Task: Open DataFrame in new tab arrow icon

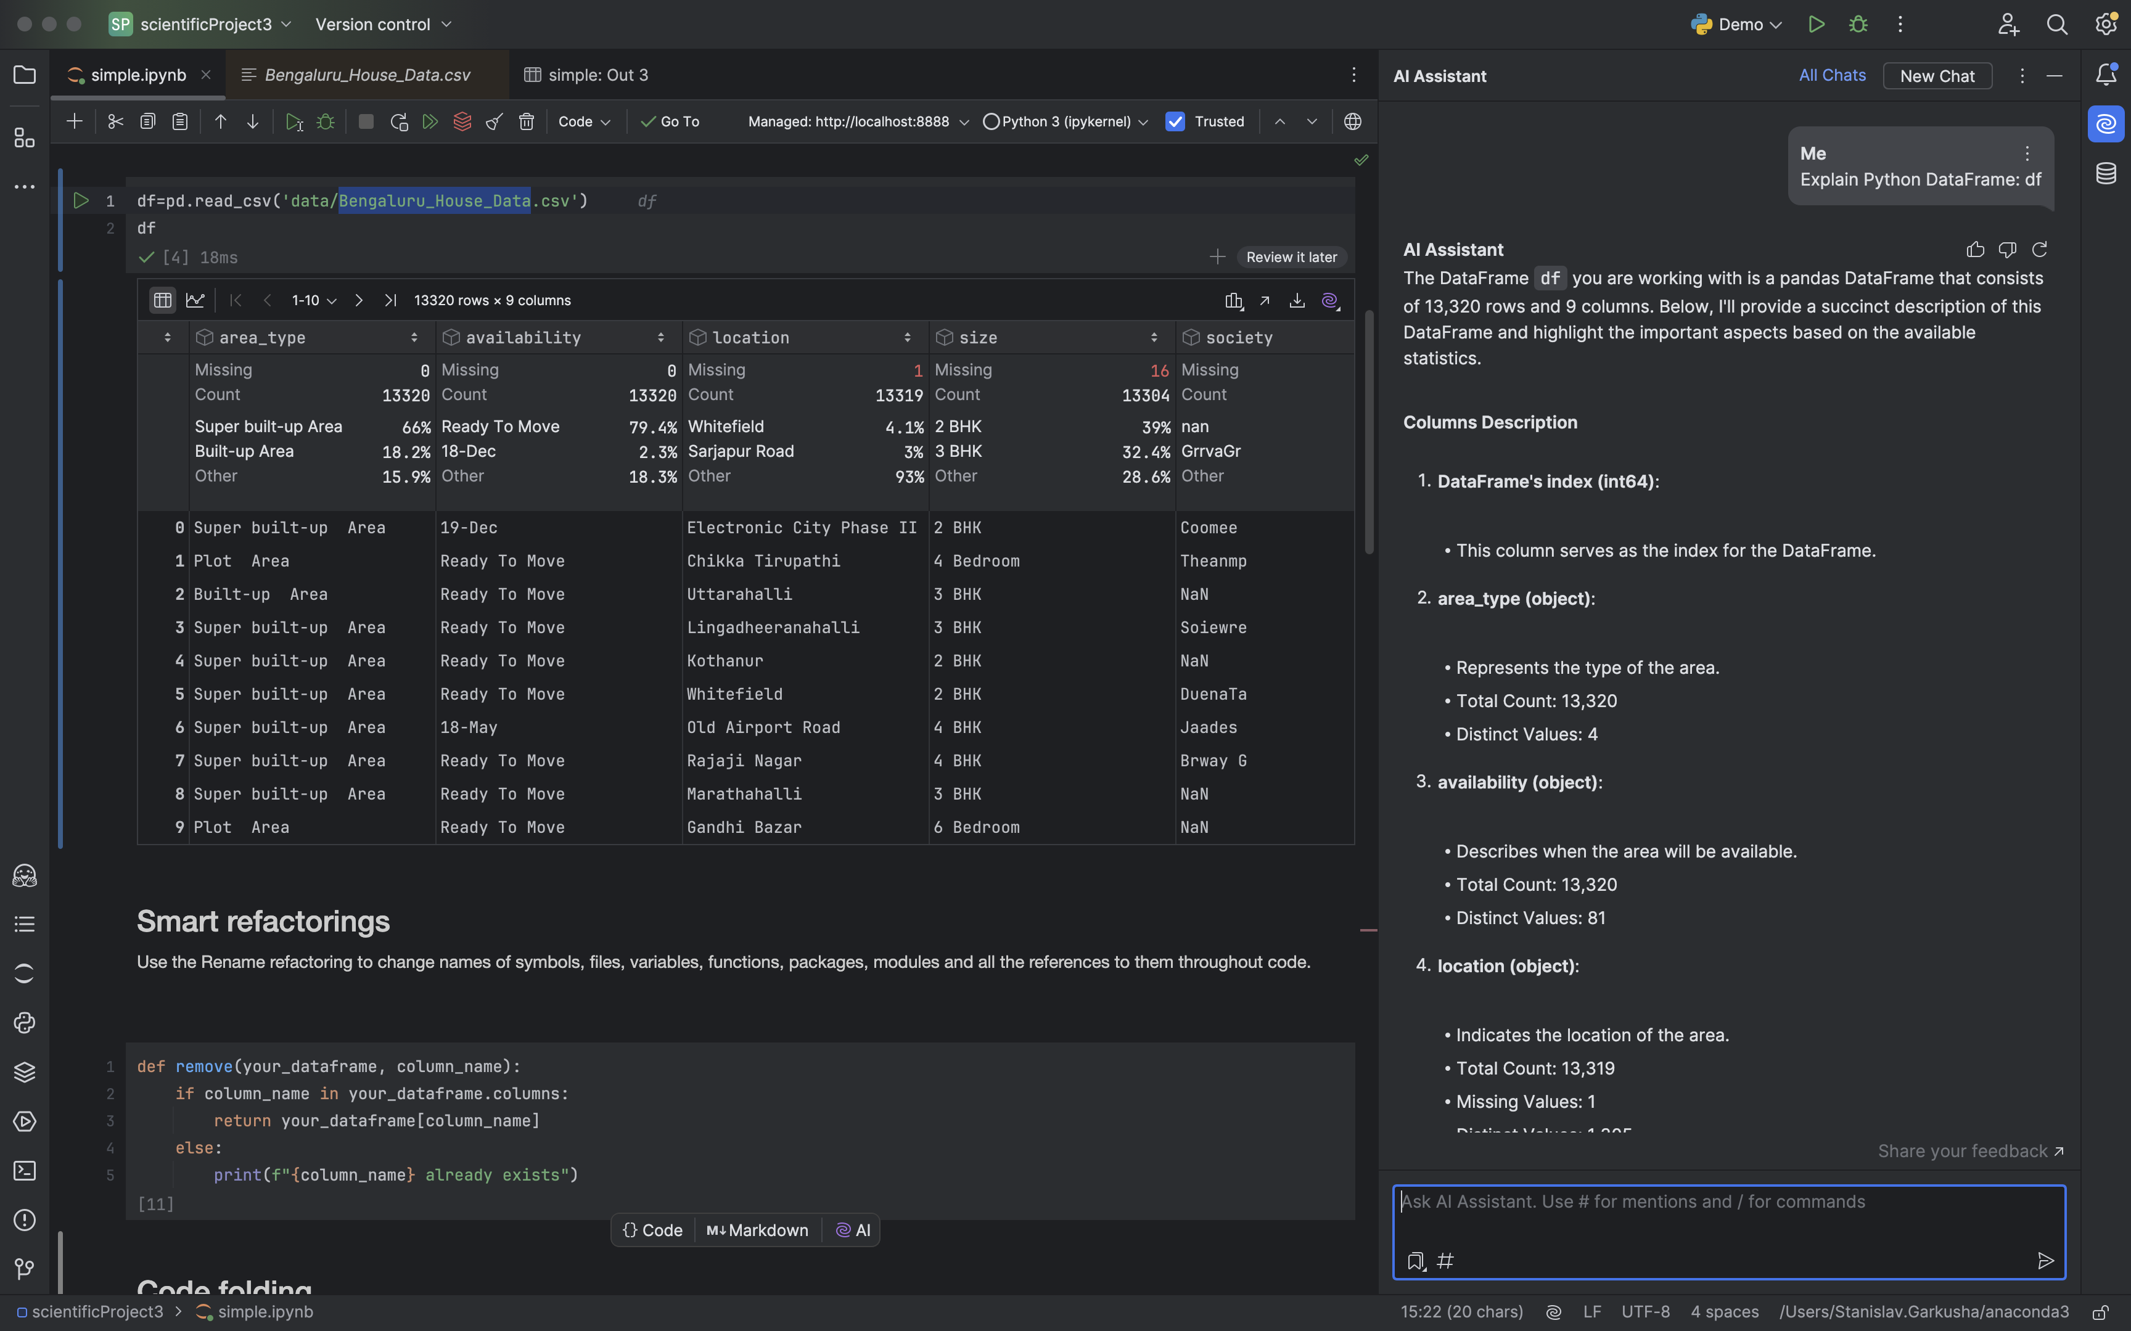Action: coord(1265,300)
